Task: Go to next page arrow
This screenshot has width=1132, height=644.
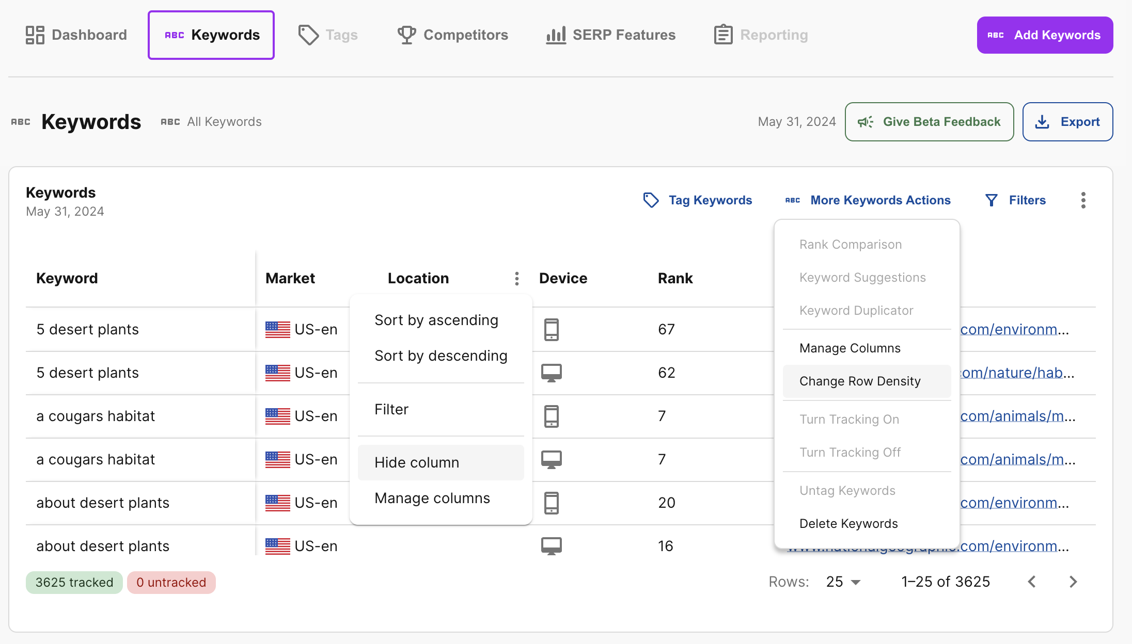Action: coord(1073,582)
